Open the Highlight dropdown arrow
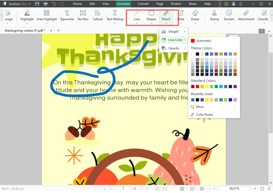The height and width of the screenshot is (193, 273). [x=27, y=23]
